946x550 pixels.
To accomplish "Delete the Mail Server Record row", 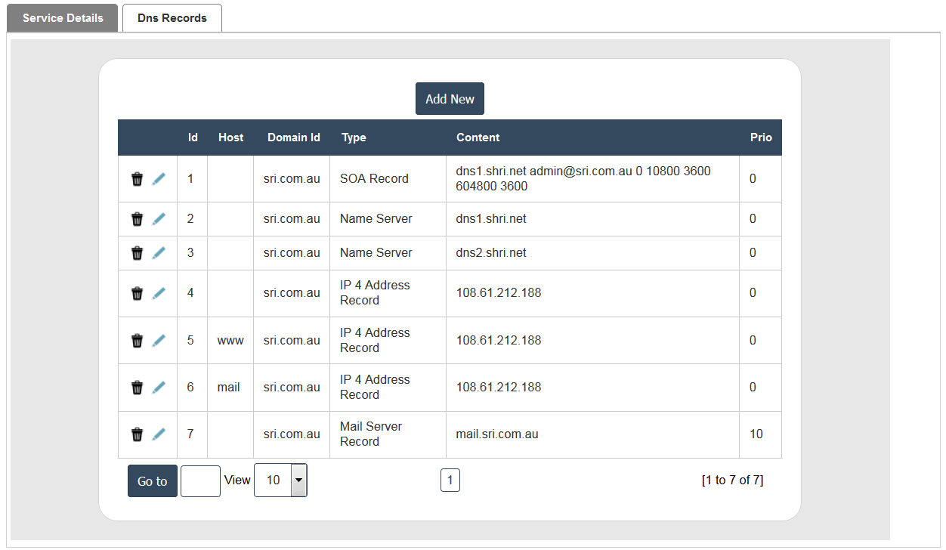I will tap(137, 434).
